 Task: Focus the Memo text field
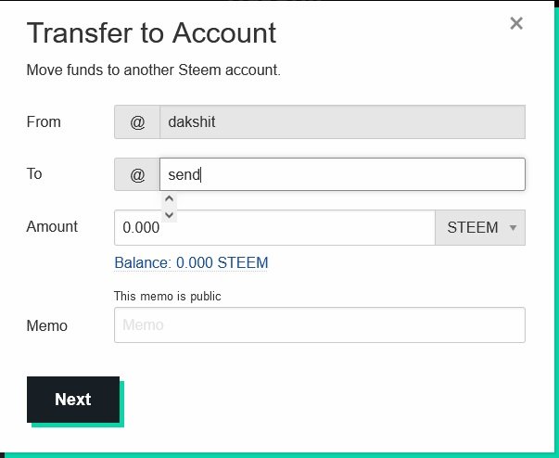(x=319, y=325)
